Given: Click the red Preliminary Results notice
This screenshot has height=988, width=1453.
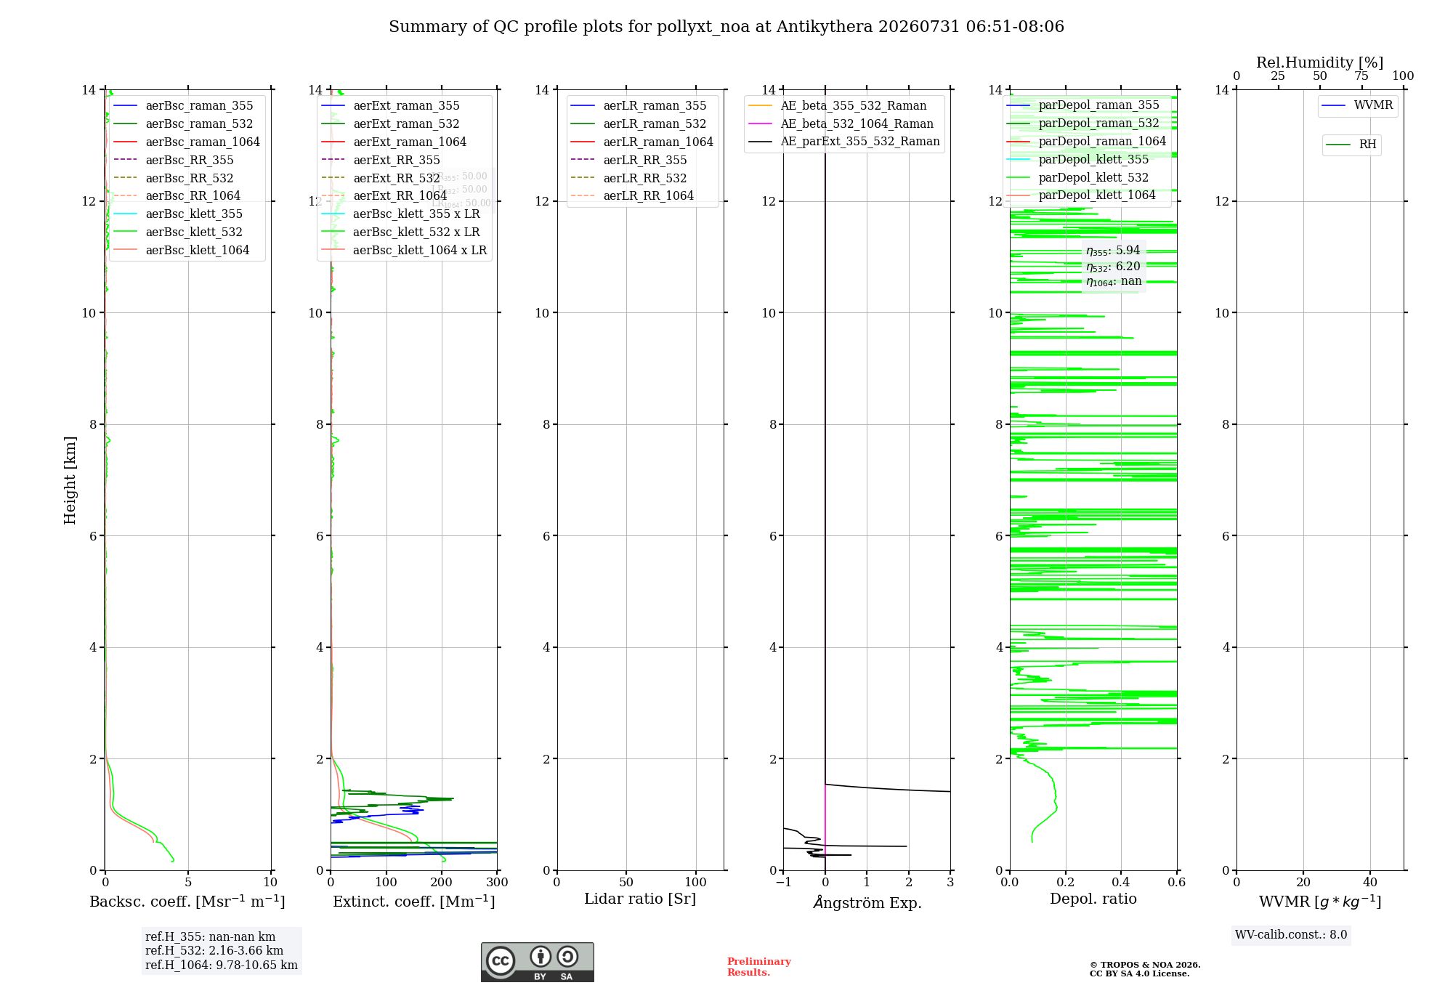Looking at the screenshot, I should (x=758, y=967).
